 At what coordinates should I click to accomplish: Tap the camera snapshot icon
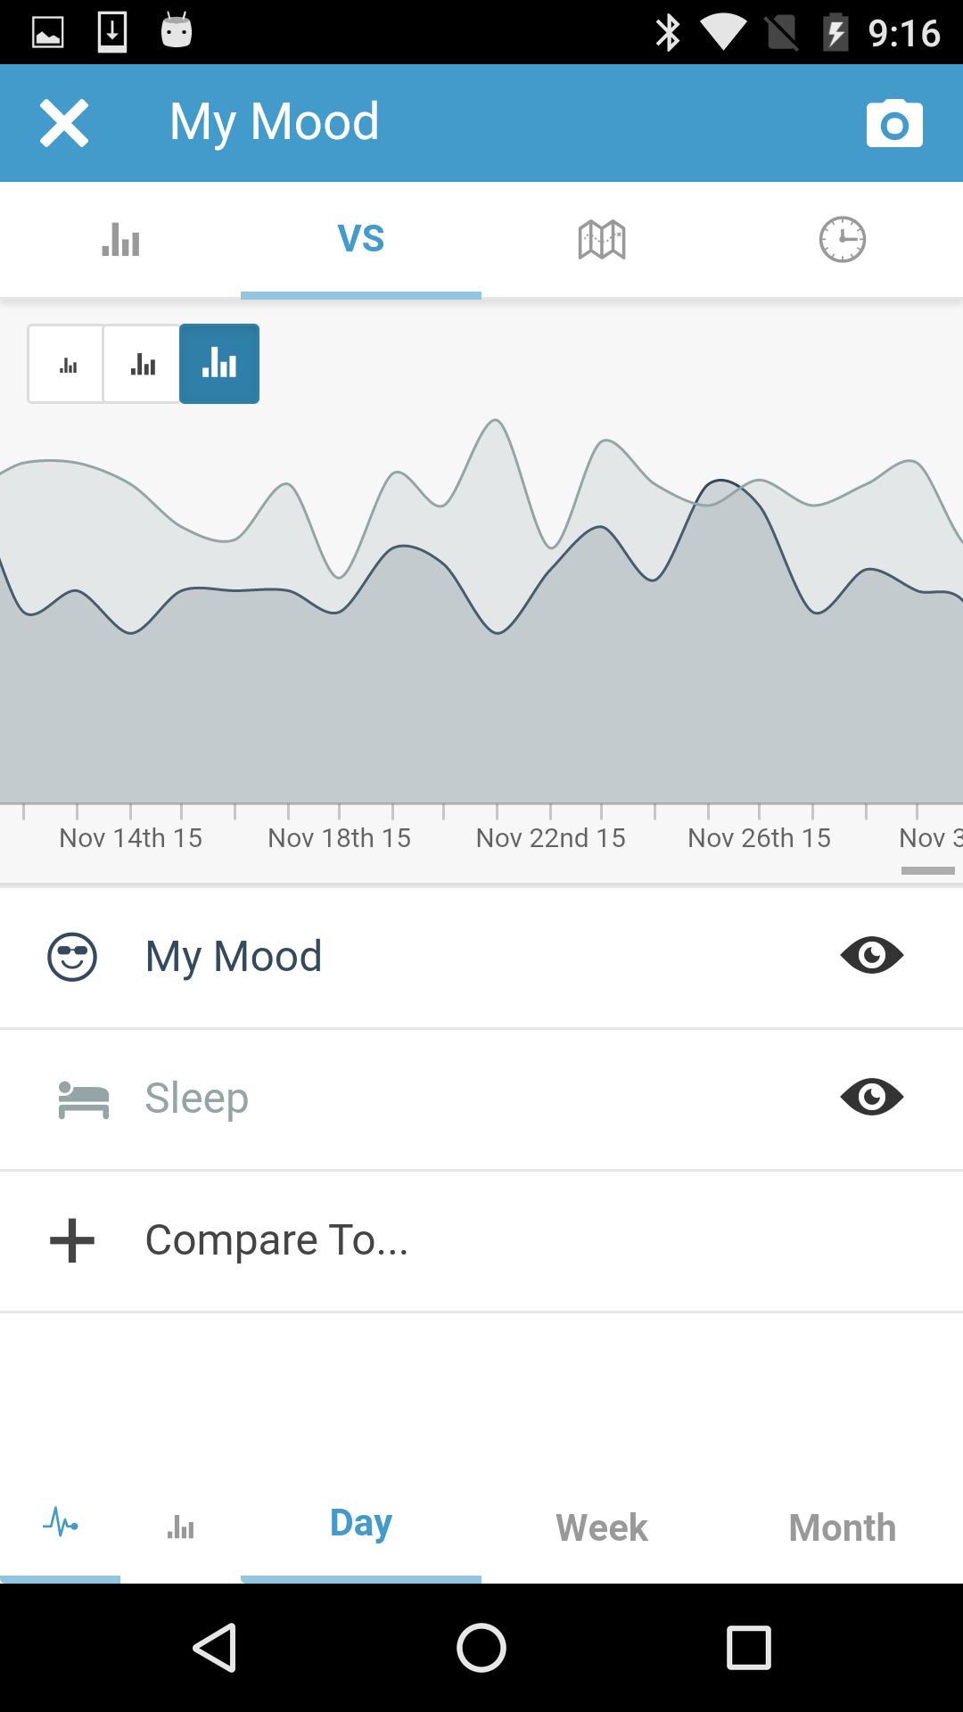(894, 124)
